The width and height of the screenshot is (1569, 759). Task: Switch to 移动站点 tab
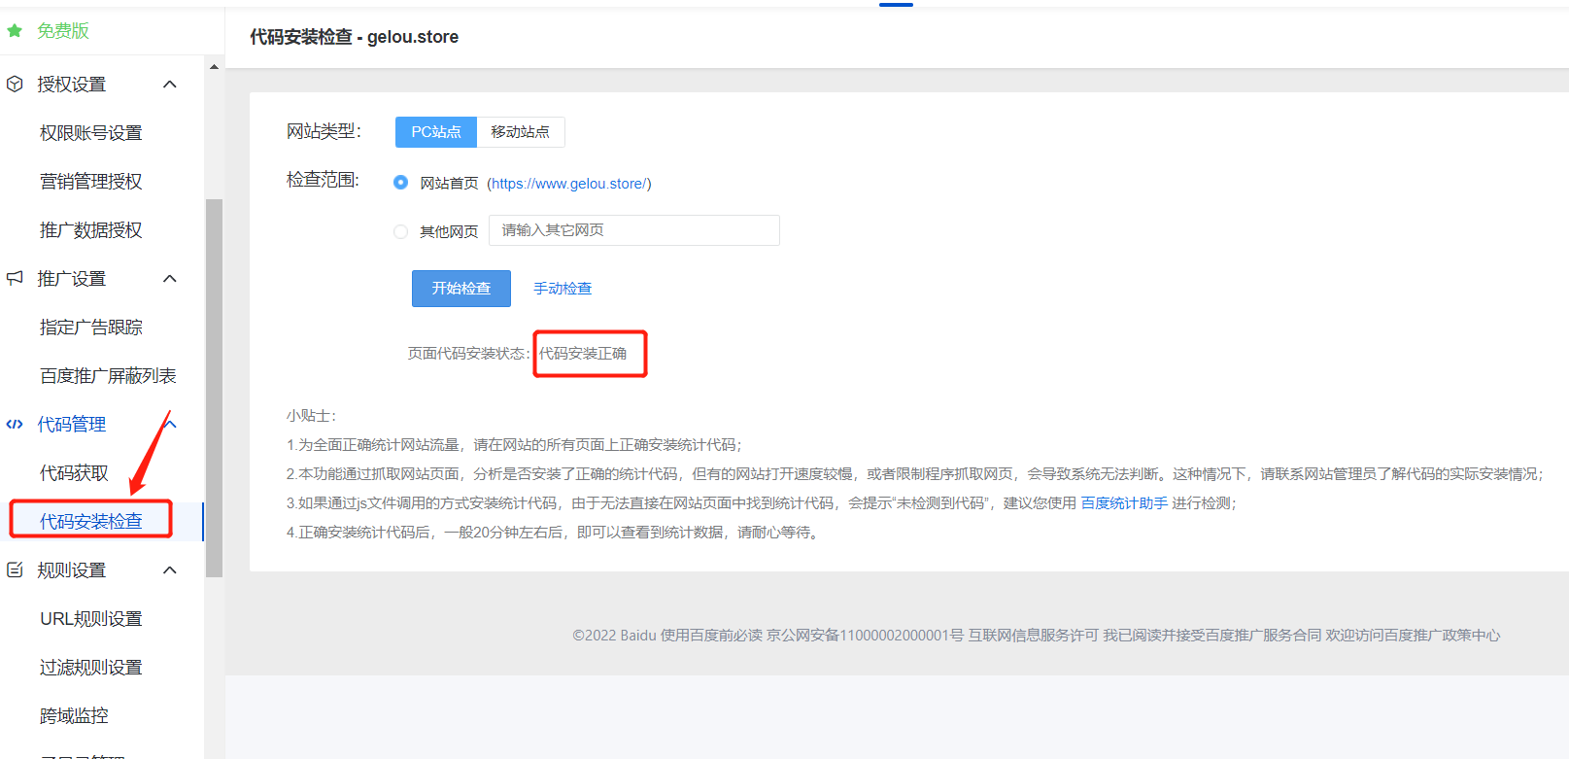click(x=521, y=132)
